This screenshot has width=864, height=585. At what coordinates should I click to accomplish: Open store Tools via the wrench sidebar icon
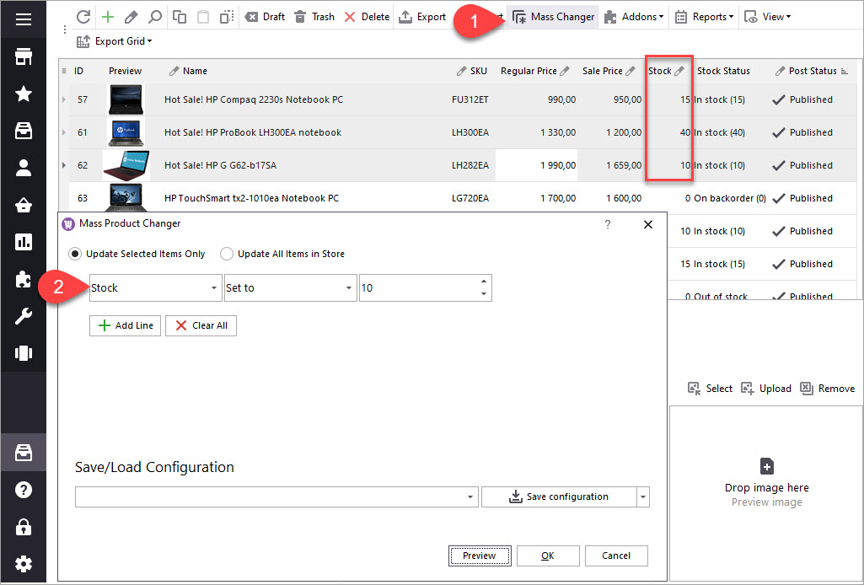coord(23,315)
